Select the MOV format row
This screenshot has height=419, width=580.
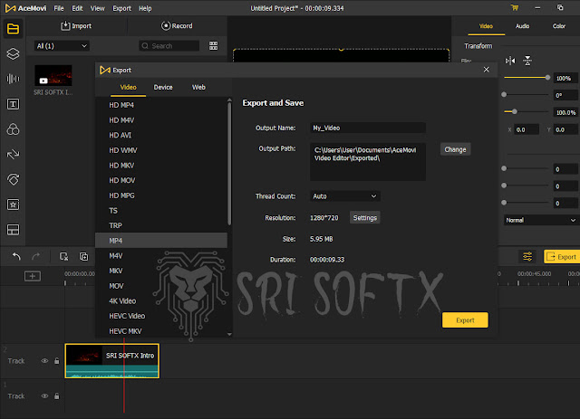161,286
